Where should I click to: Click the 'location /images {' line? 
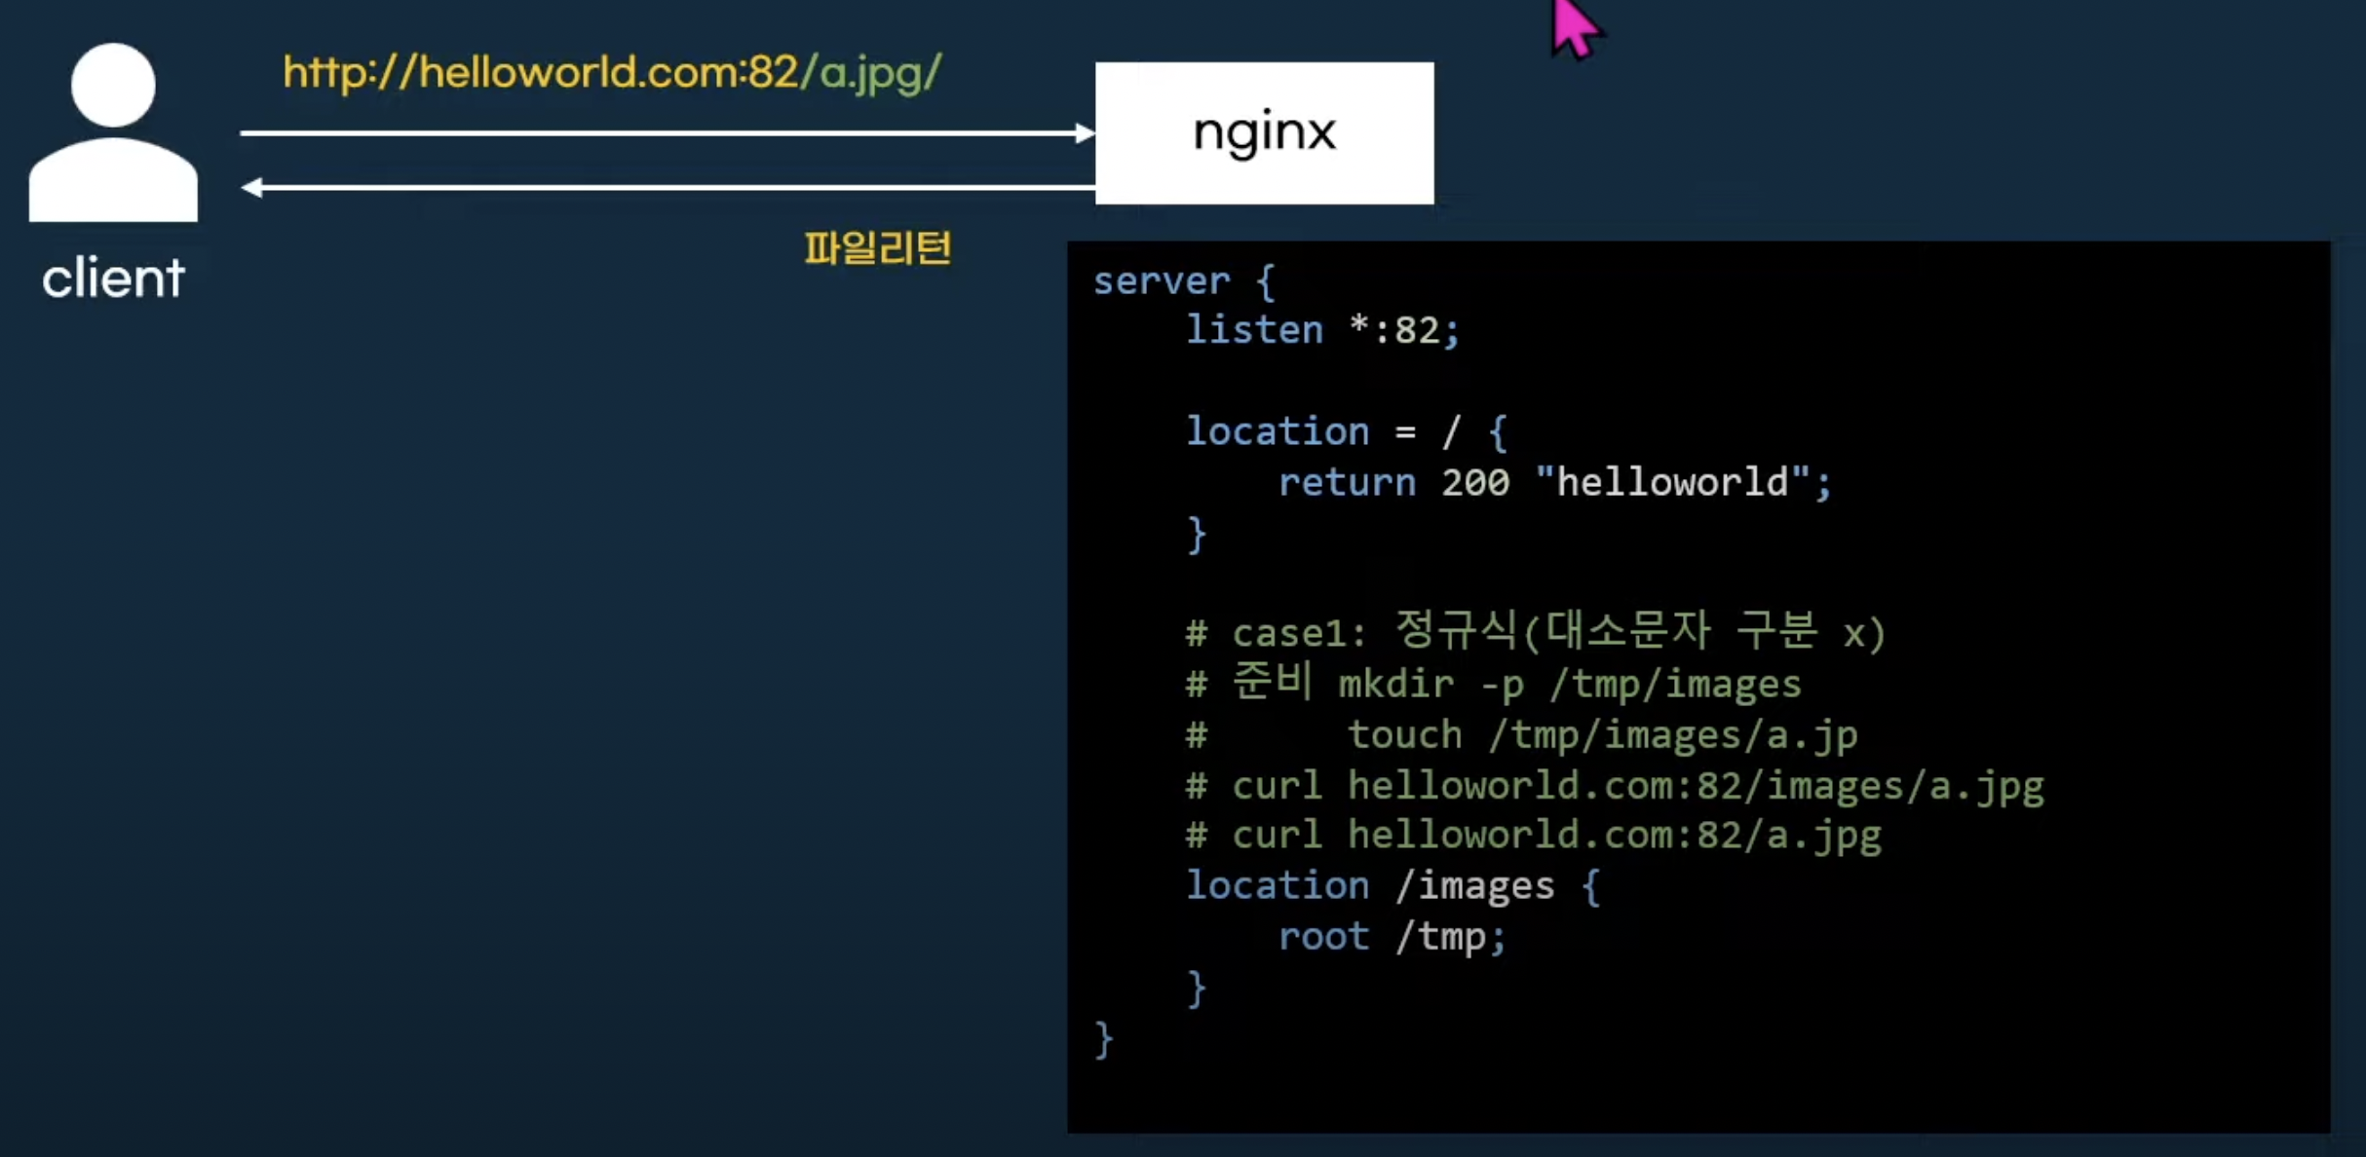(1392, 886)
